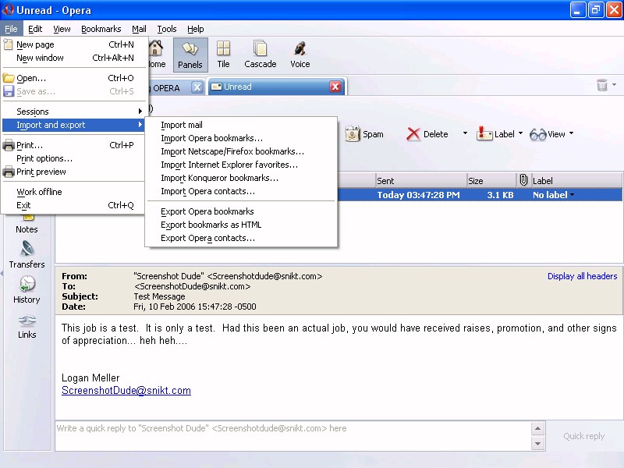
Task: Click the ScreenshotDude@snikt.com email link
Action: (x=126, y=391)
